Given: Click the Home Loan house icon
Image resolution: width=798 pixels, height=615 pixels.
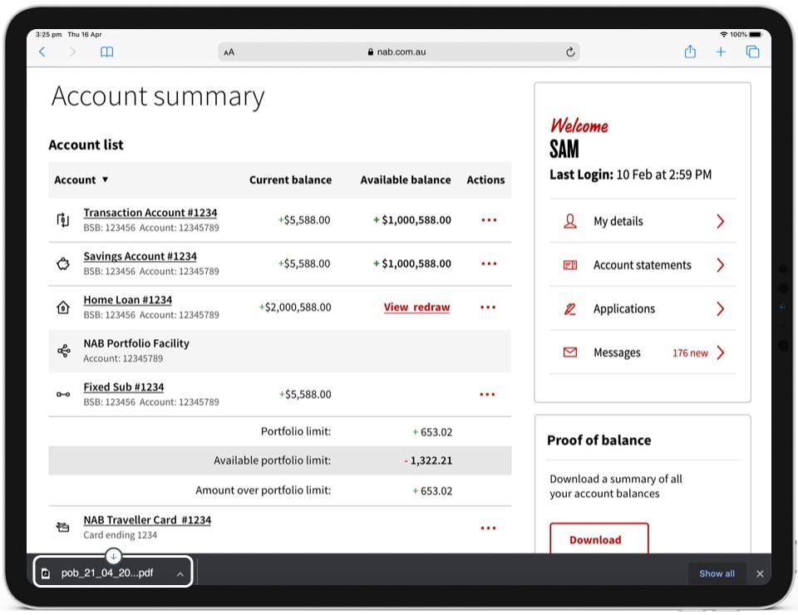Looking at the screenshot, I should pos(63,307).
